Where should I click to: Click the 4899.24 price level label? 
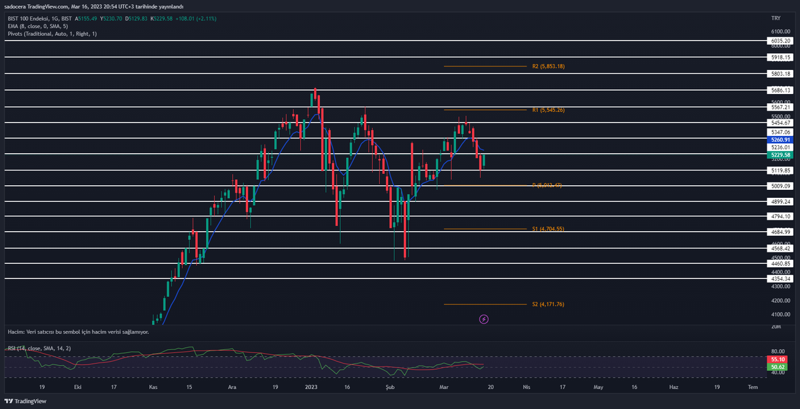779,201
